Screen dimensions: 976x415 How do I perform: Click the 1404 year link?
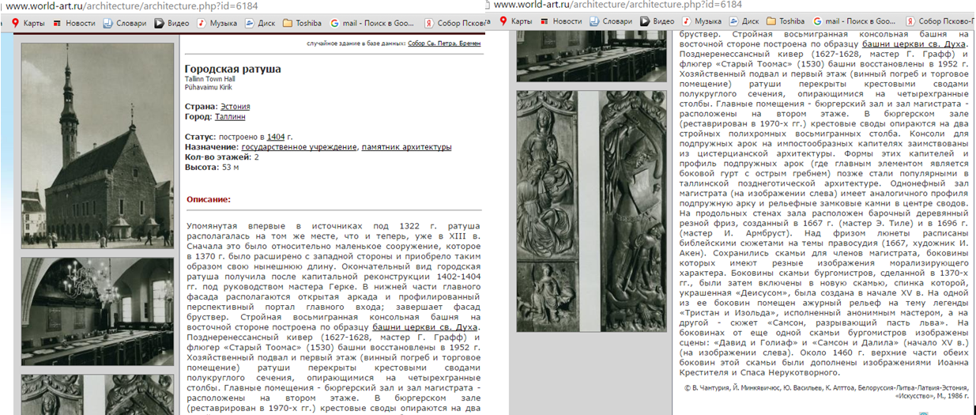click(276, 137)
